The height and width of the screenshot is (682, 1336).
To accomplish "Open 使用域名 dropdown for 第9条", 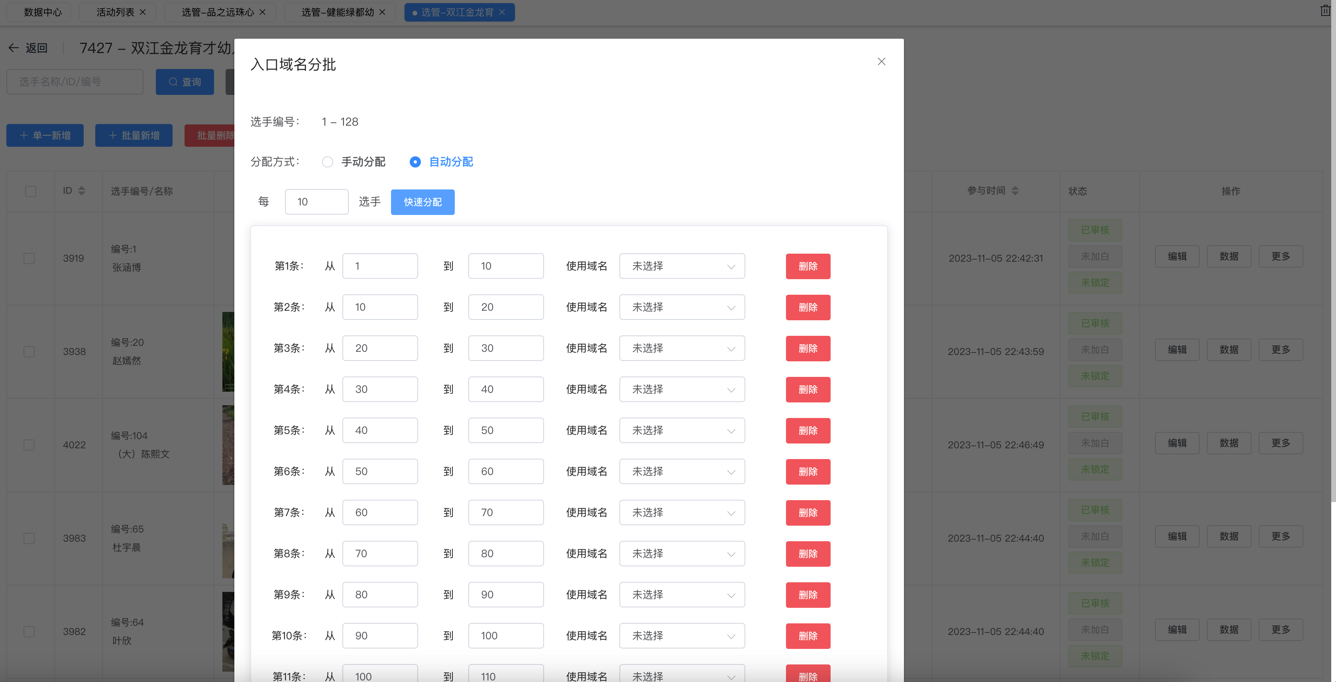I will click(x=682, y=594).
